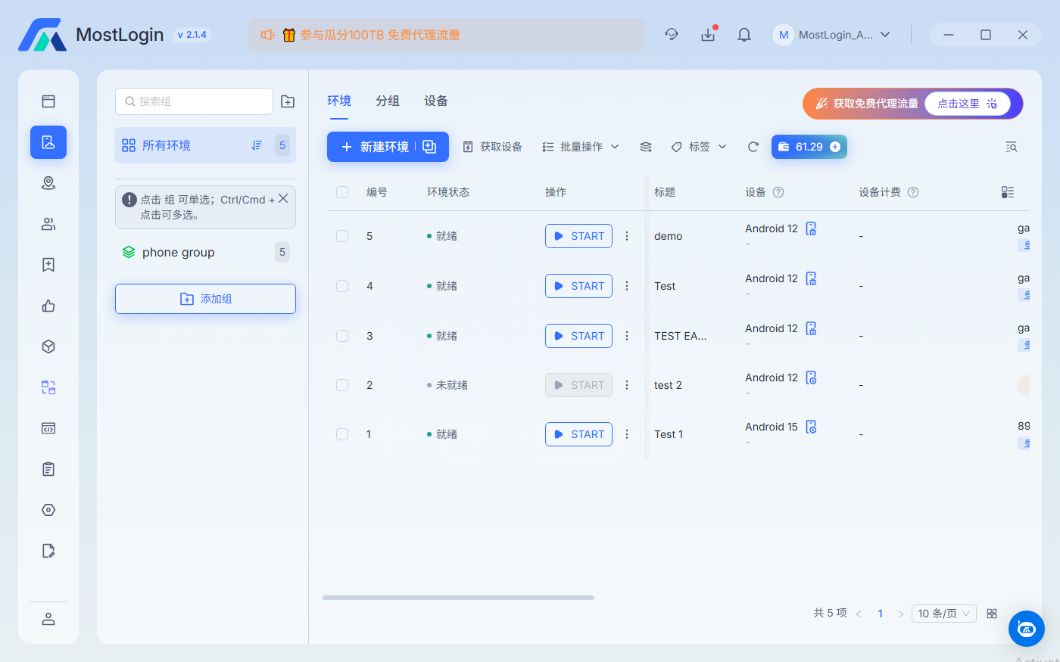Click the 设备 help question mark icon
Screen dimensions: 1060x662
(778, 192)
